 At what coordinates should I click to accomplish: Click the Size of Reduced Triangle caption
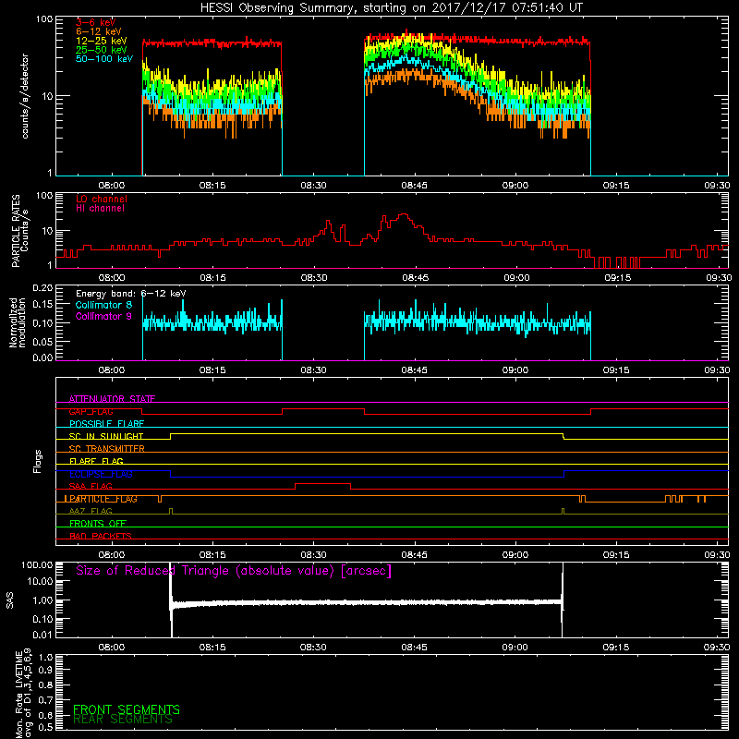coord(234,571)
